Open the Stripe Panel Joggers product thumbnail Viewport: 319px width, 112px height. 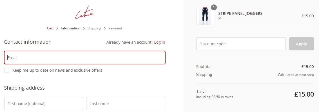(205, 16)
